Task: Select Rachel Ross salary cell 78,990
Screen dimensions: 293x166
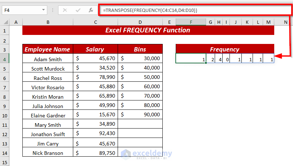Action: pos(96,77)
